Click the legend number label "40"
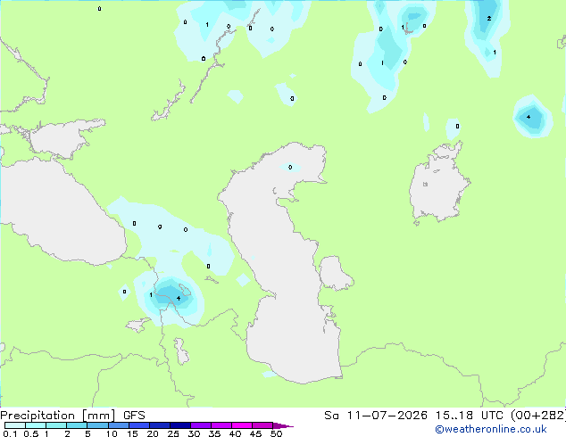Image resolution: width=566 pixels, height=437 pixels. (x=235, y=433)
